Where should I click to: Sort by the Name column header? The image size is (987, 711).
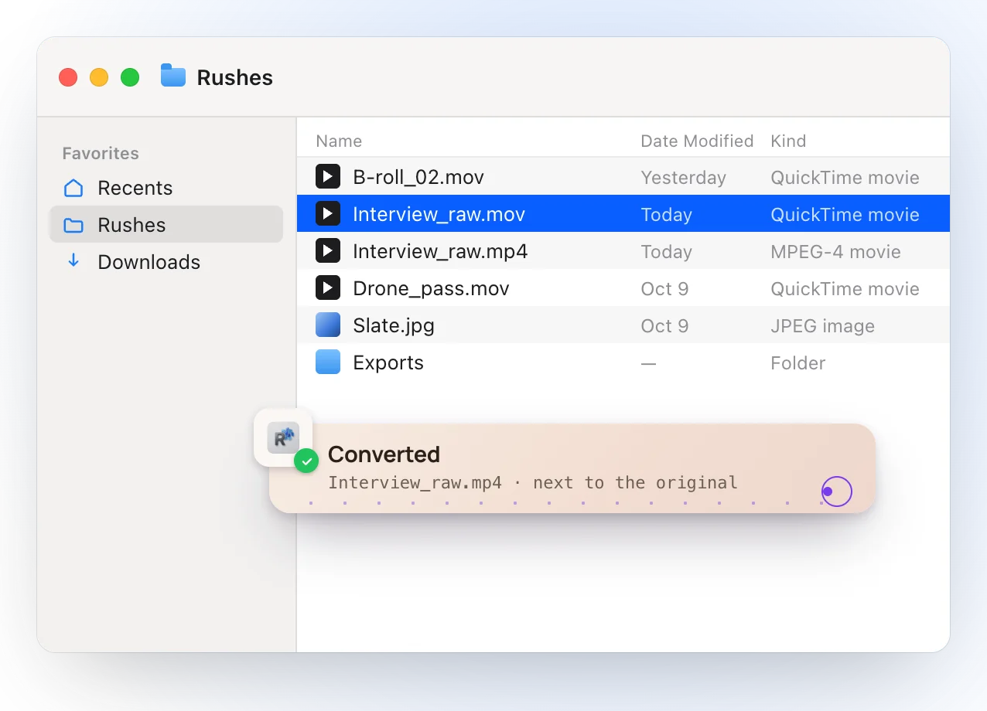coord(339,141)
